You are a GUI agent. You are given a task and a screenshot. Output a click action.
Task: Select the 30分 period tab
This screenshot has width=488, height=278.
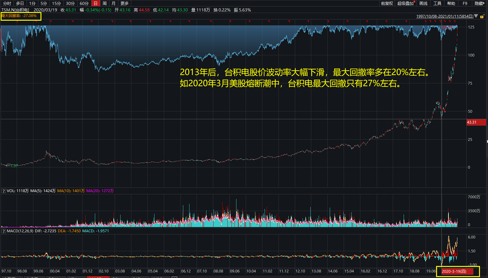(x=70, y=3)
